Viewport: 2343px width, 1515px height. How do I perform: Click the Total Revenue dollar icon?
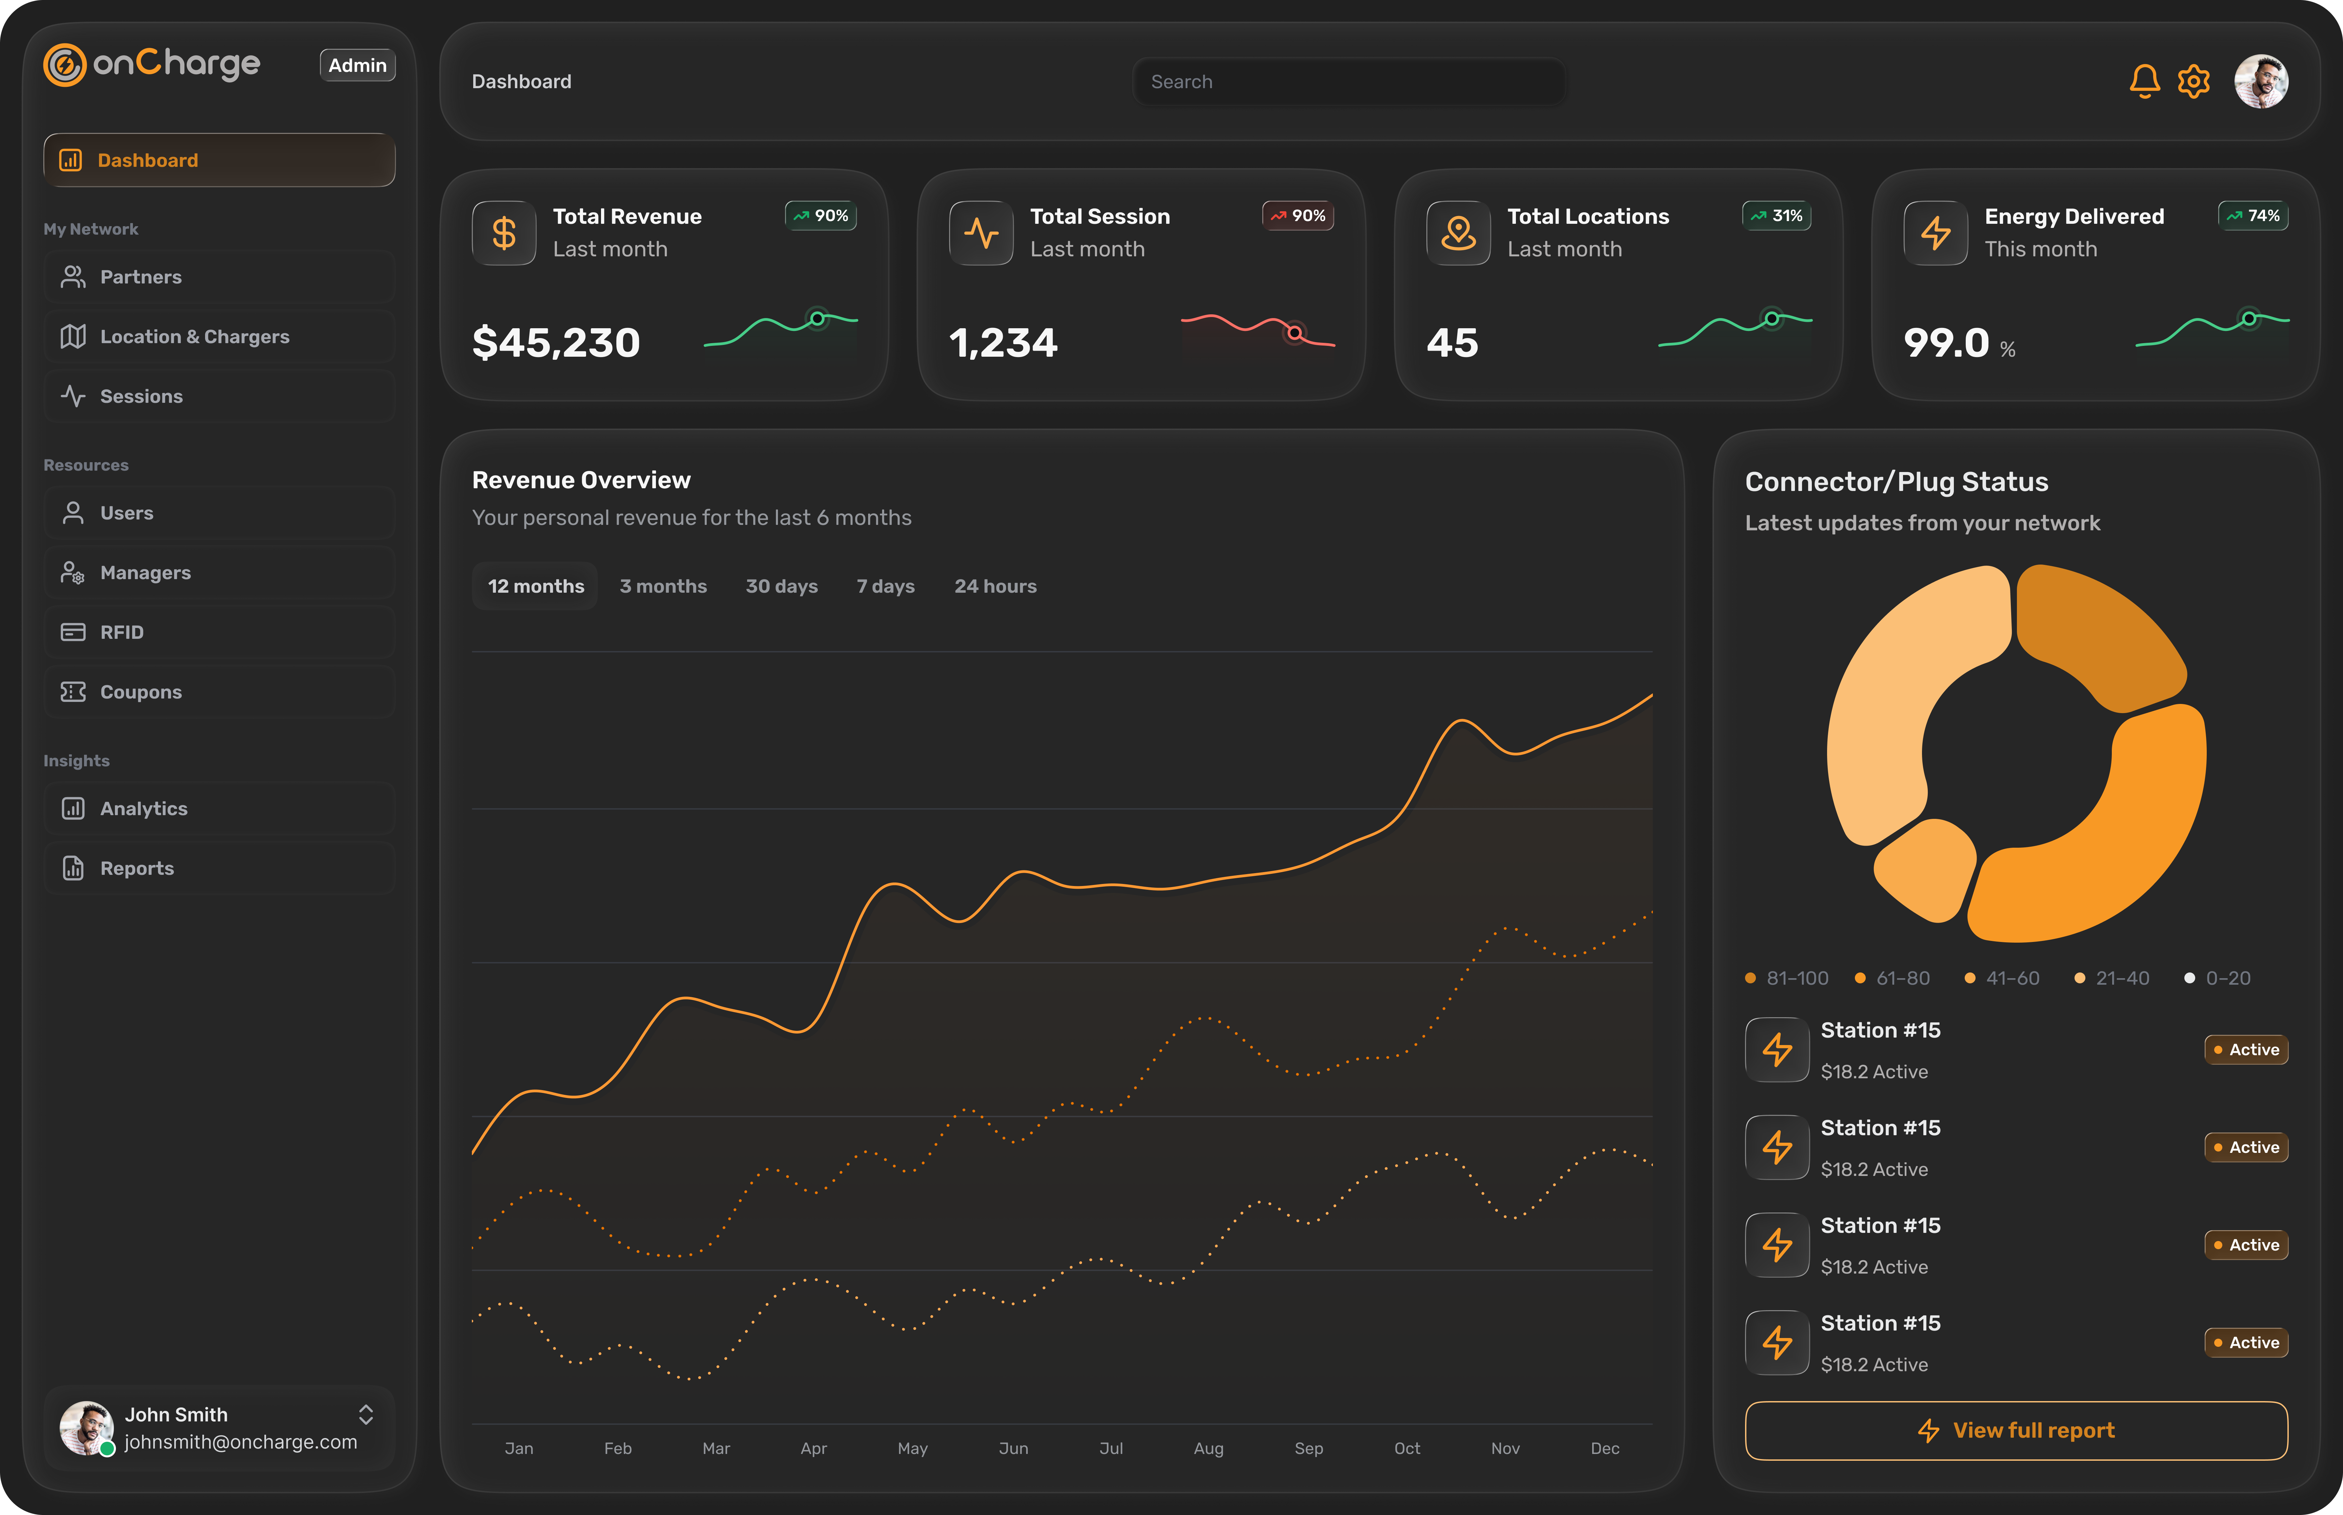tap(504, 233)
